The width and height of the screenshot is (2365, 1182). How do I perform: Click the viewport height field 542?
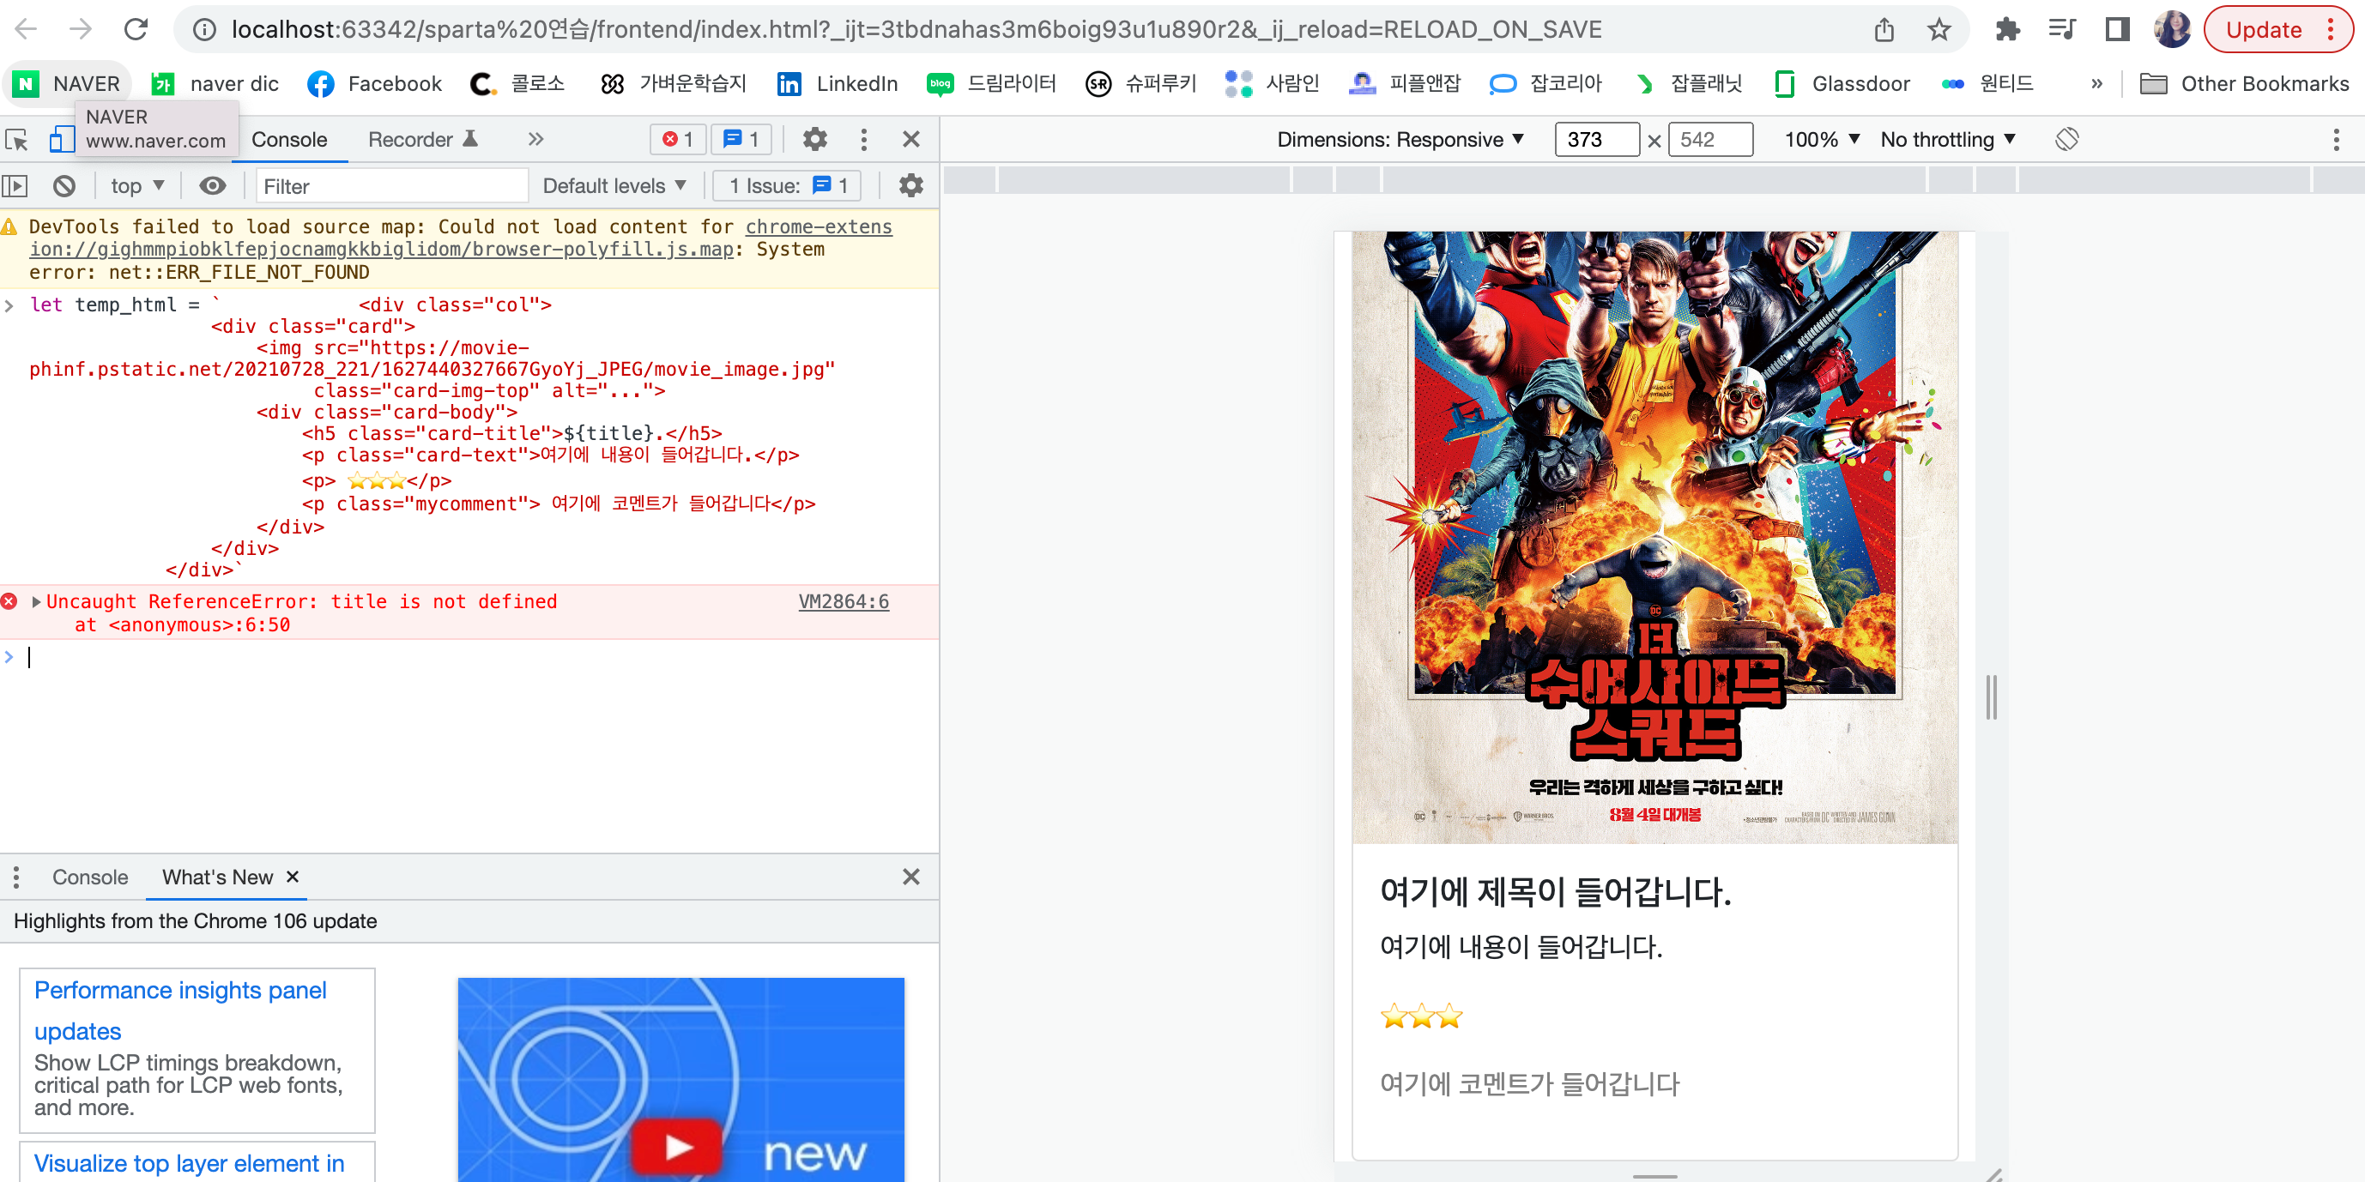tap(1709, 140)
